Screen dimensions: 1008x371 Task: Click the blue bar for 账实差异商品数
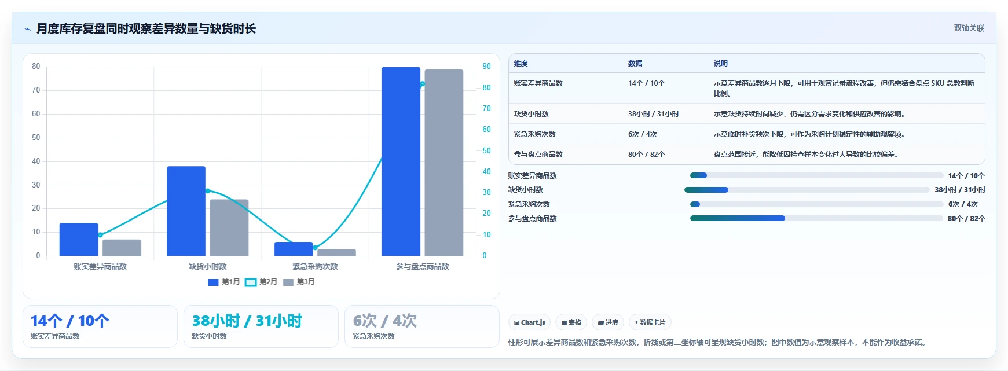(x=79, y=240)
